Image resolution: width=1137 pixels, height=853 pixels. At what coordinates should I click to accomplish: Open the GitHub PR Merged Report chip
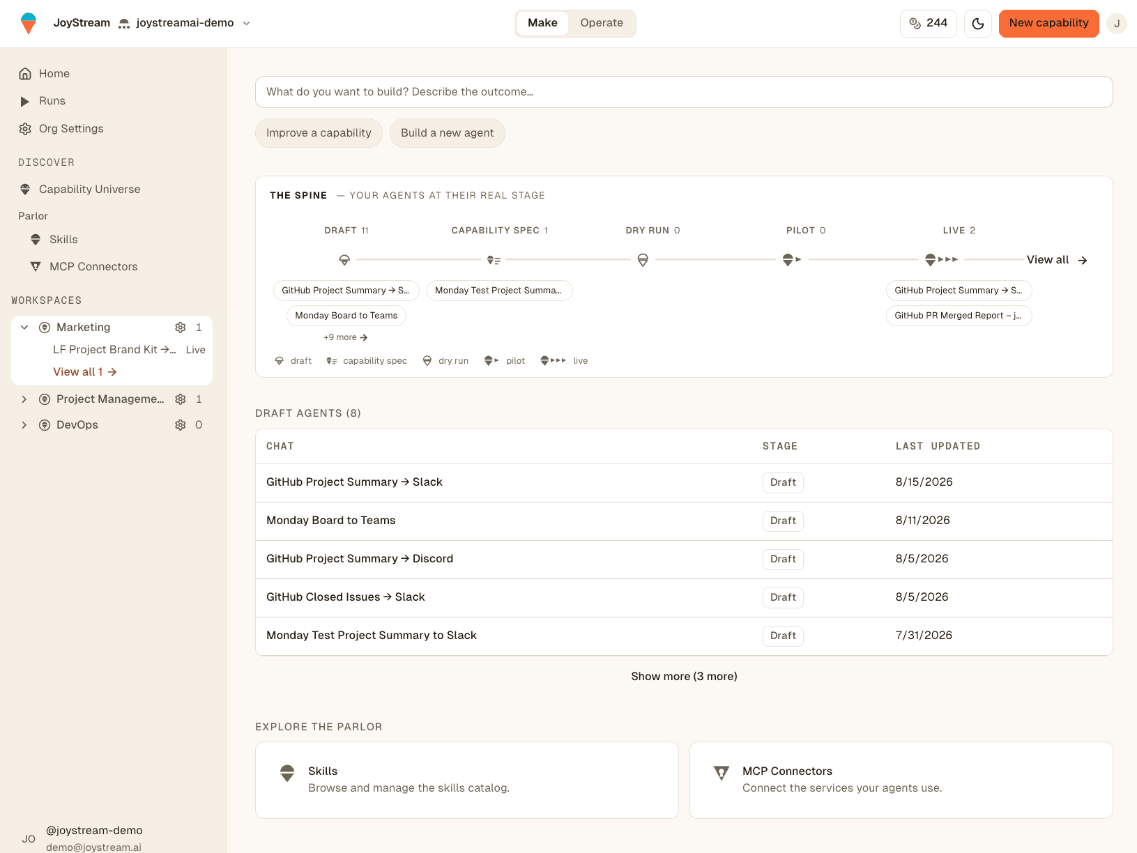tap(959, 316)
